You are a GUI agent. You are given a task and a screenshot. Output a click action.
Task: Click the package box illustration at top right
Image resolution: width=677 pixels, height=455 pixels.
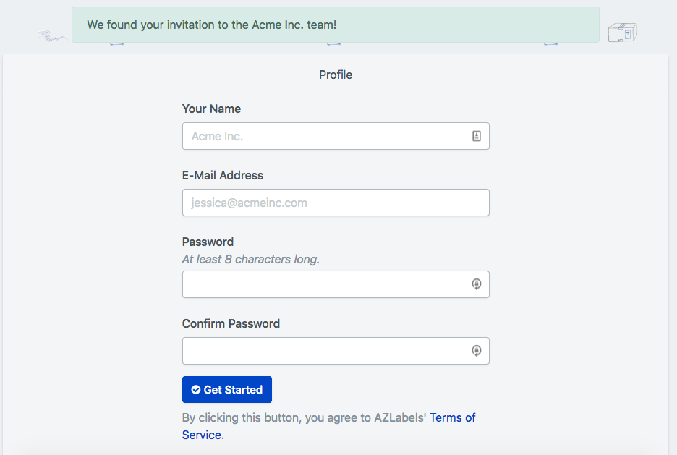coord(622,33)
